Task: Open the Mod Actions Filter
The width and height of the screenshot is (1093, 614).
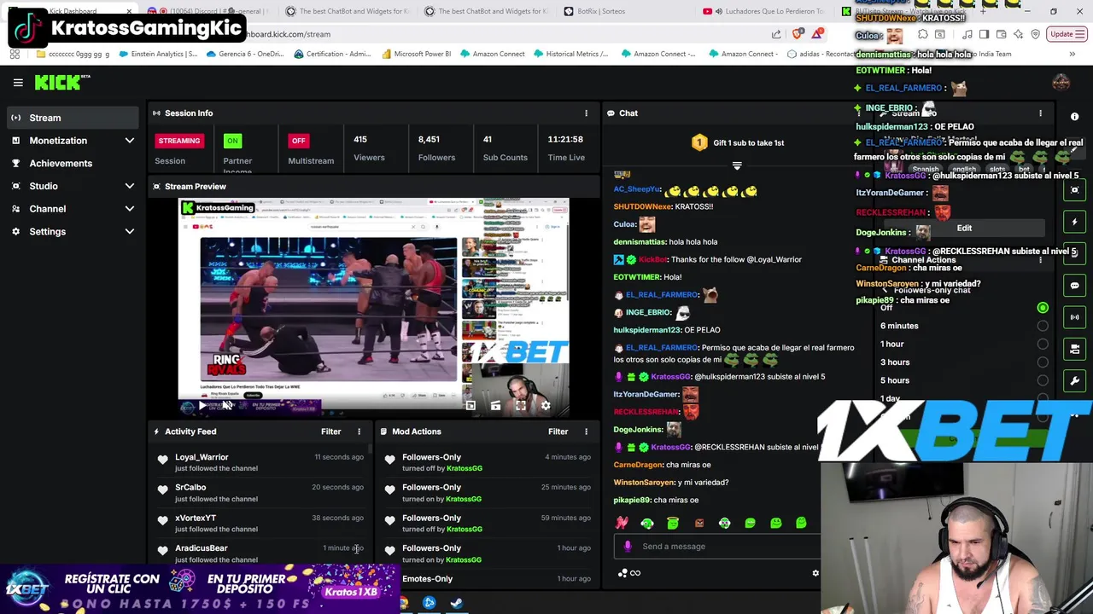Action: click(558, 432)
